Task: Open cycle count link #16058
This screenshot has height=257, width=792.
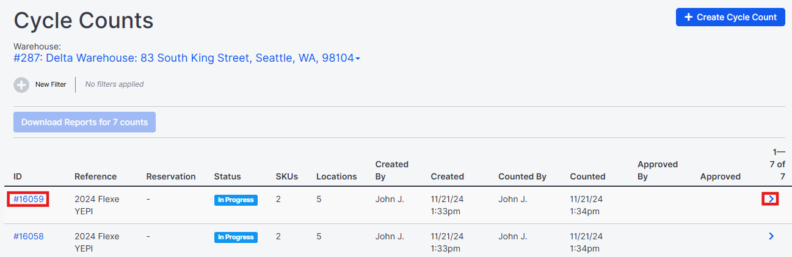Action: pyautogui.click(x=29, y=236)
